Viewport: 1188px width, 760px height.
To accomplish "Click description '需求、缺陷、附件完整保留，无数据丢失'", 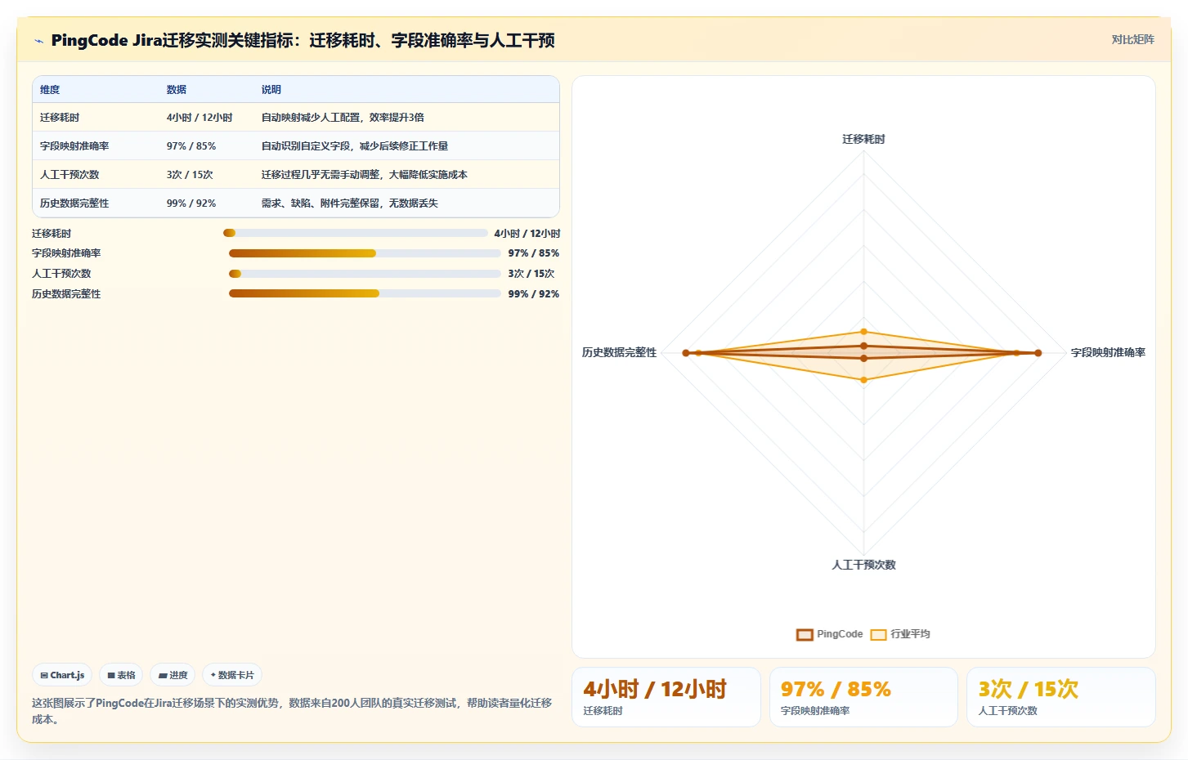I will [x=350, y=203].
